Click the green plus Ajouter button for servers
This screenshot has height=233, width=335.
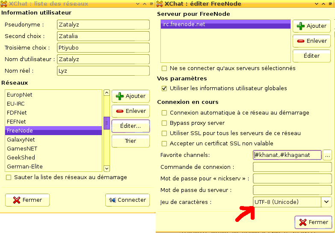(x=311, y=26)
